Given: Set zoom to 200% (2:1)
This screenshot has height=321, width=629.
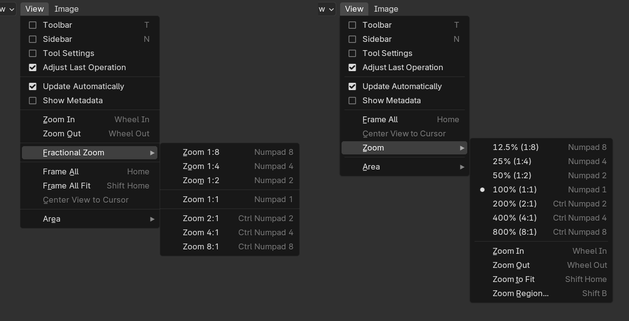Looking at the screenshot, I should [x=541, y=204].
